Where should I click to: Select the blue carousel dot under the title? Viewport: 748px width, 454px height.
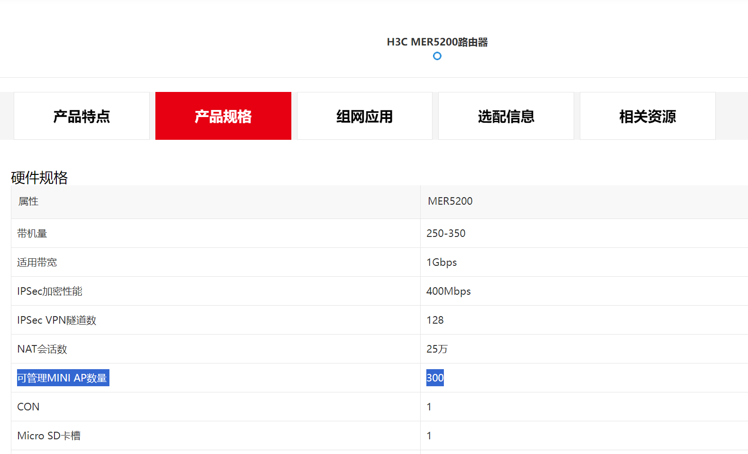click(x=437, y=56)
